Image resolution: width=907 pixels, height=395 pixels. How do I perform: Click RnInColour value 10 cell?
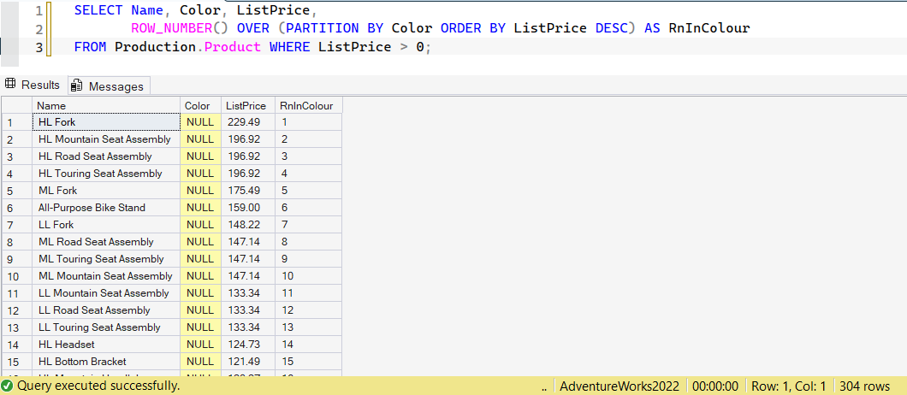(x=309, y=276)
